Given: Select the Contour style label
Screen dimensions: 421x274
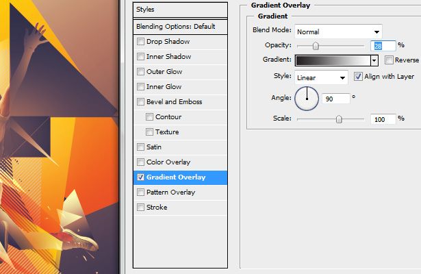Looking at the screenshot, I should pyautogui.click(x=168, y=117).
